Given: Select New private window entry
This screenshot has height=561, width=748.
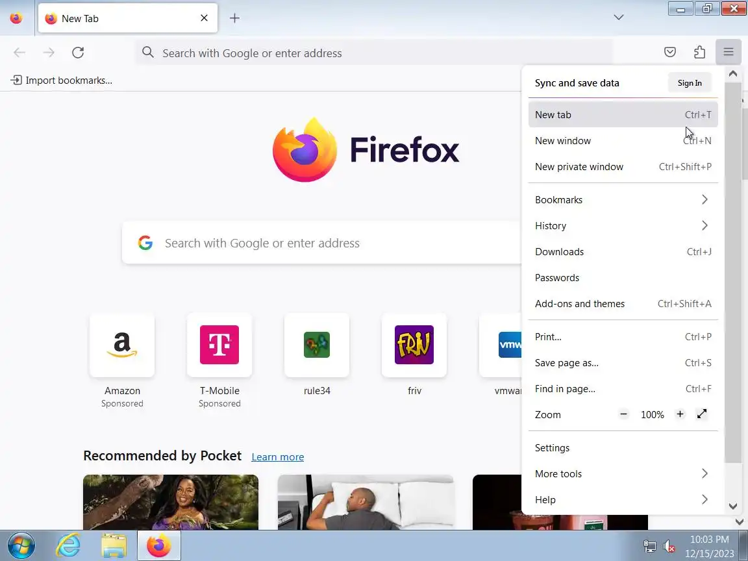Looking at the screenshot, I should [x=623, y=166].
